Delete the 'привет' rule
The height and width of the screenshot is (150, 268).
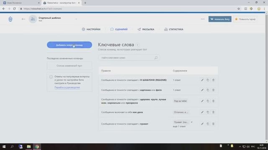coord(213,124)
